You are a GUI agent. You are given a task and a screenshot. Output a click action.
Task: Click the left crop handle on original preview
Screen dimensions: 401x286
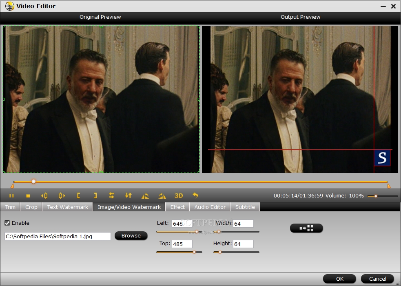(x=4, y=99)
